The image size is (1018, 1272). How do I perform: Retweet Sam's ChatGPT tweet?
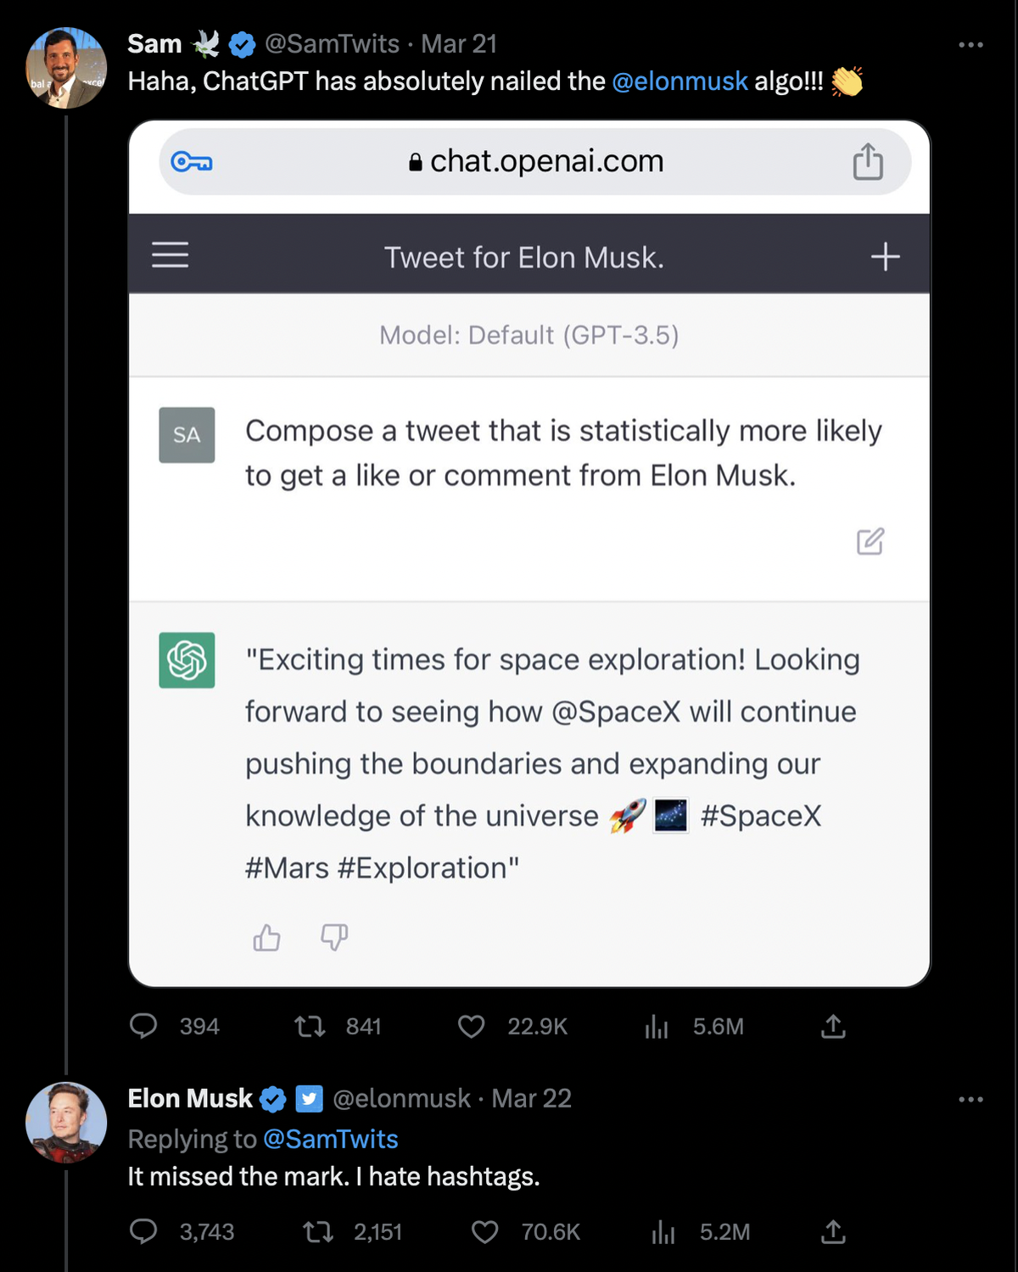(310, 1027)
